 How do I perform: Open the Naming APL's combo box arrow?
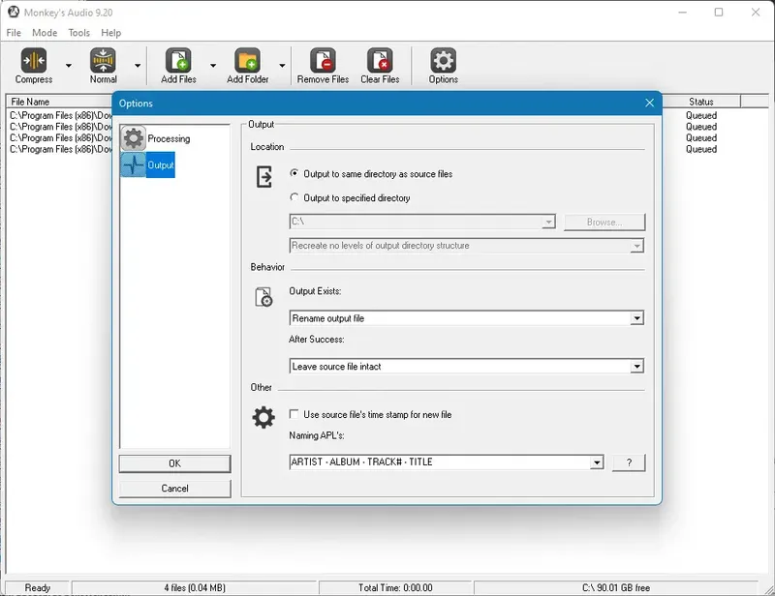[x=597, y=462]
